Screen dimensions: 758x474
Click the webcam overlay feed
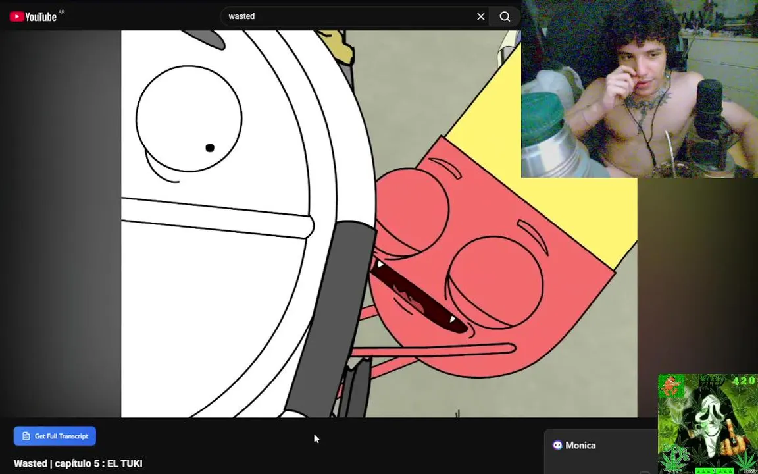click(x=640, y=89)
